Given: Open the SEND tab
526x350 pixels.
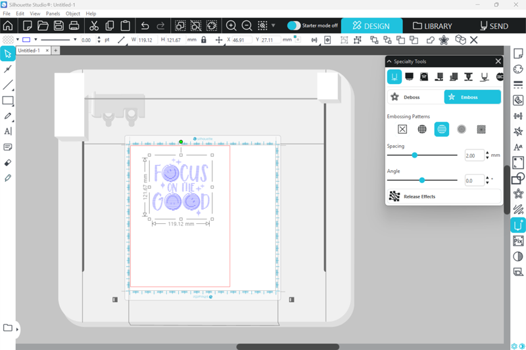Looking at the screenshot, I should (x=494, y=26).
